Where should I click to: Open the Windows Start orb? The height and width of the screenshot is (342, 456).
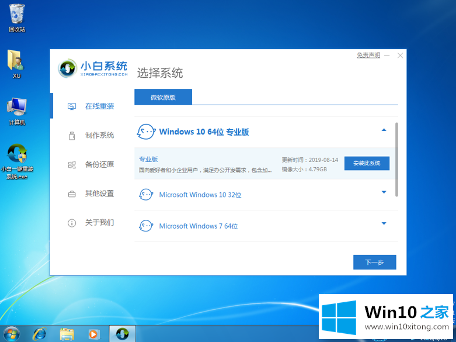[12, 334]
